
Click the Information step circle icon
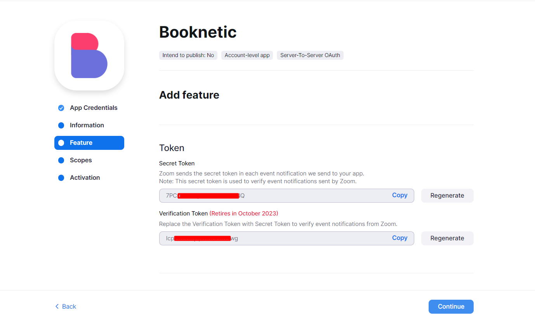coord(61,125)
